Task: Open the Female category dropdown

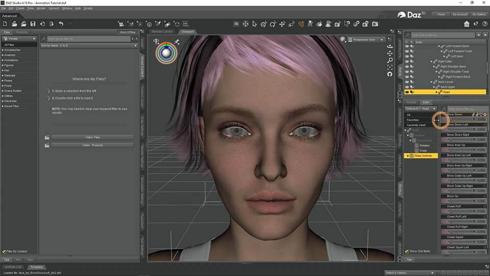Action: pos(19,39)
